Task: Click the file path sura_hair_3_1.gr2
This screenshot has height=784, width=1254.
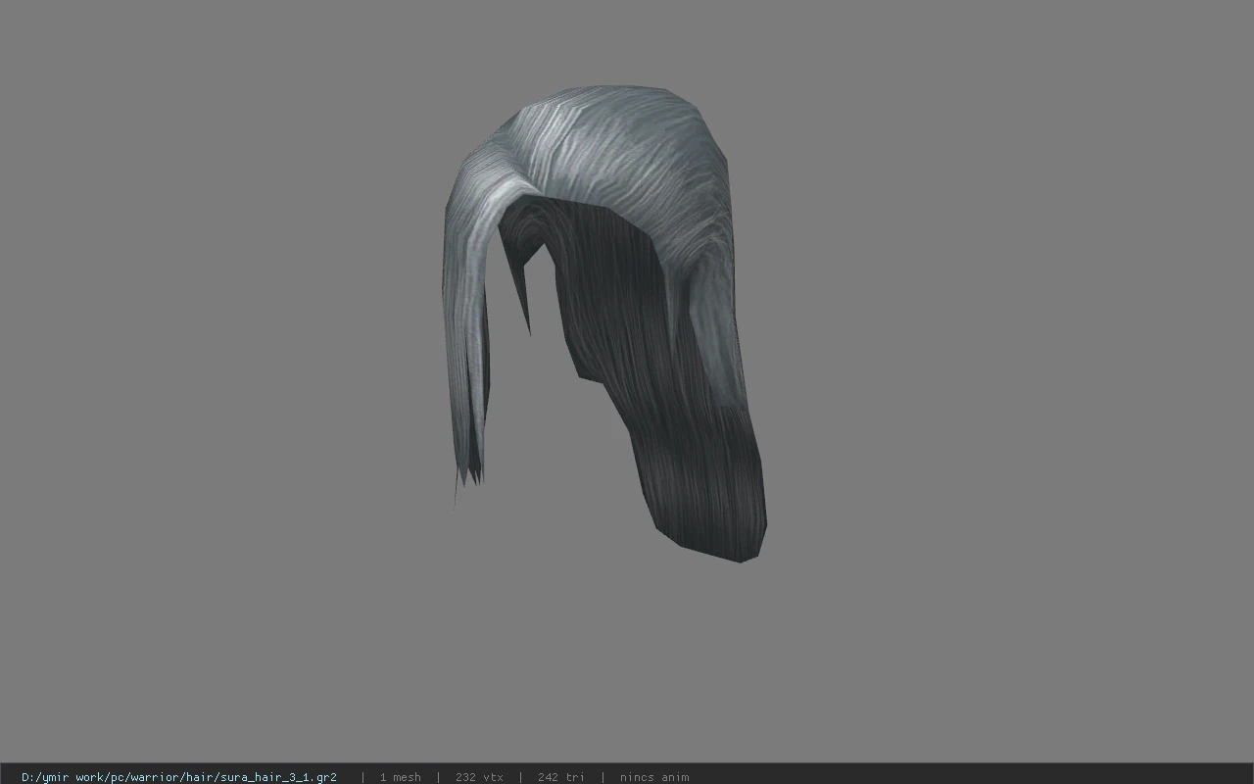Action: point(179,777)
